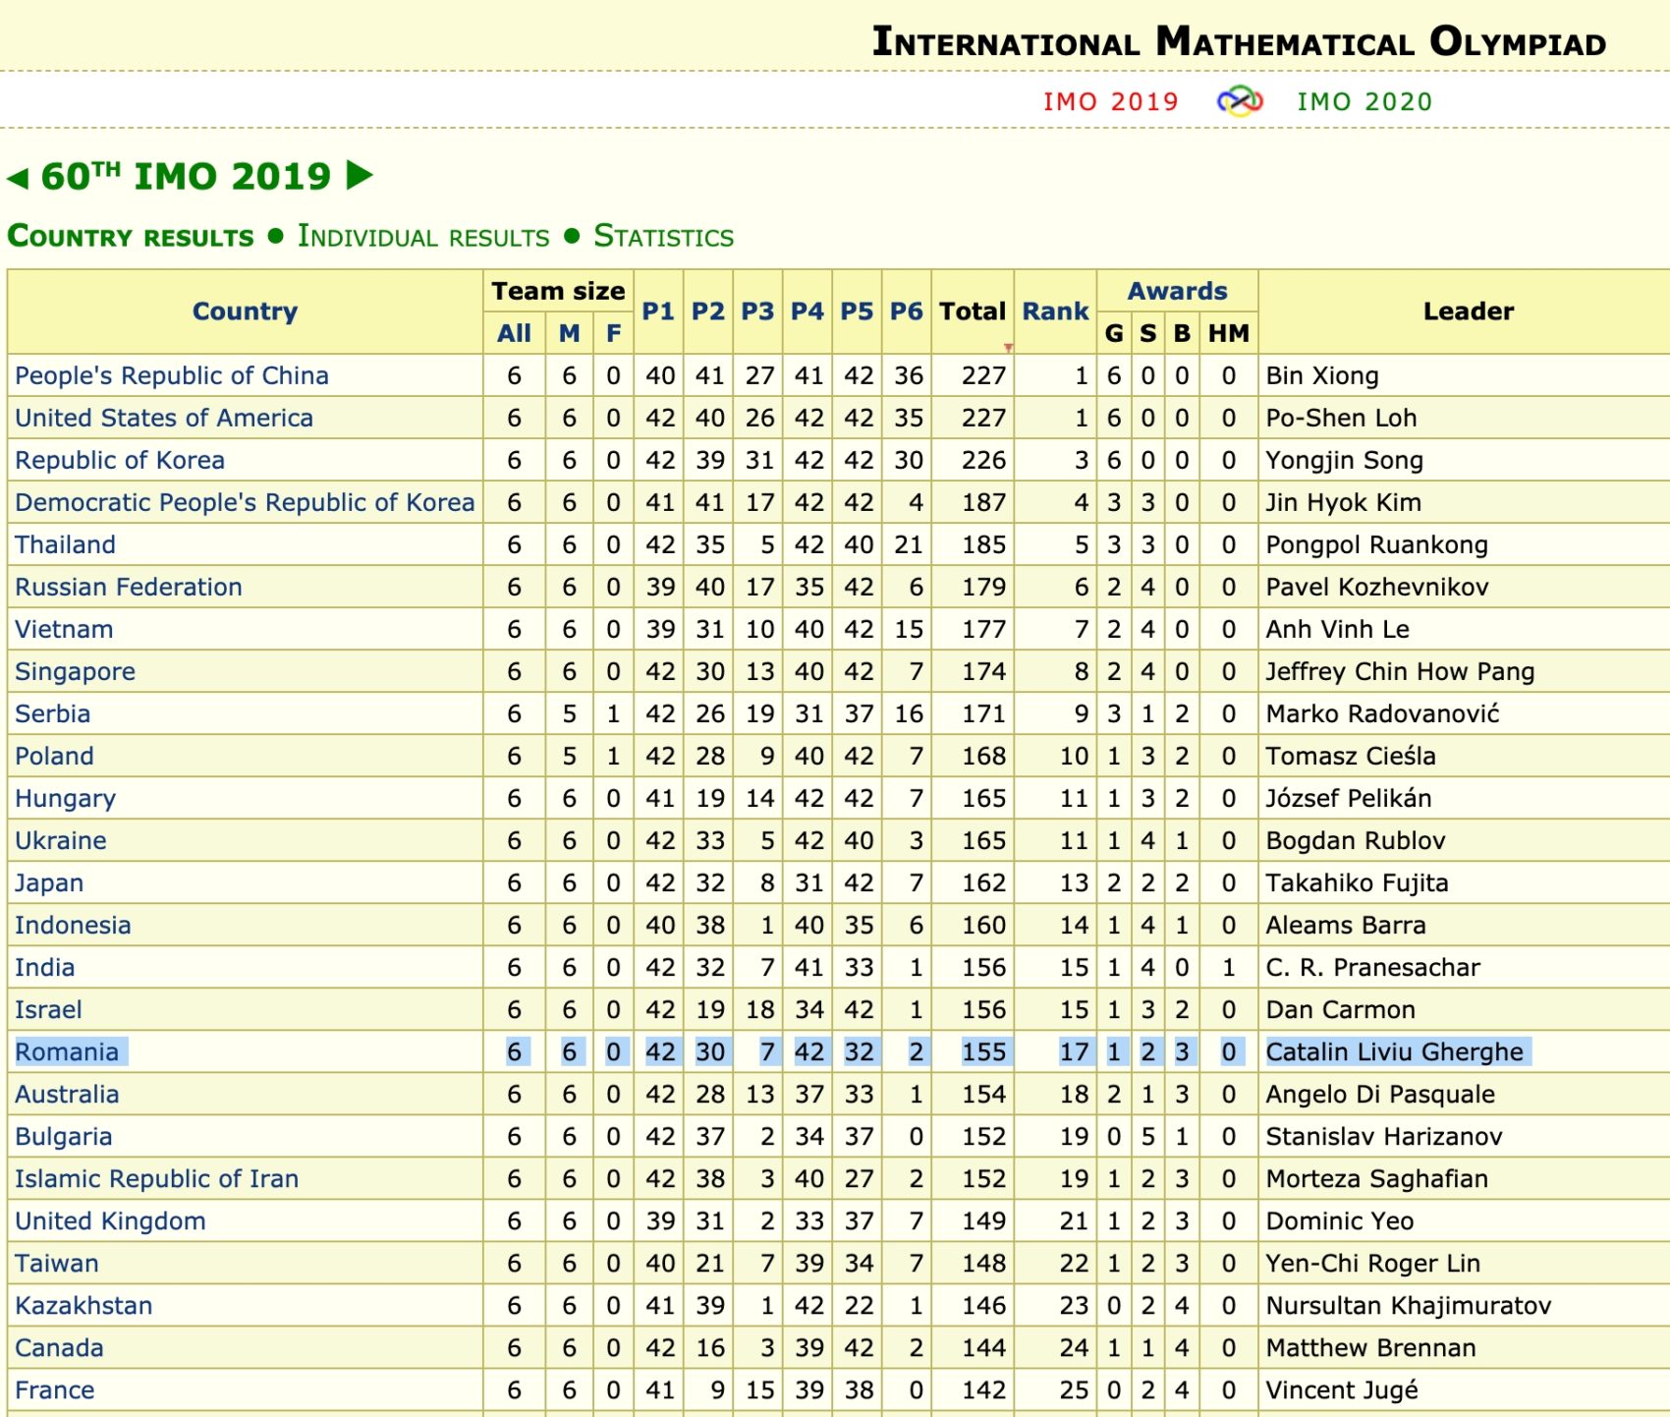
Task: Open Vietnam country link
Action: click(64, 629)
